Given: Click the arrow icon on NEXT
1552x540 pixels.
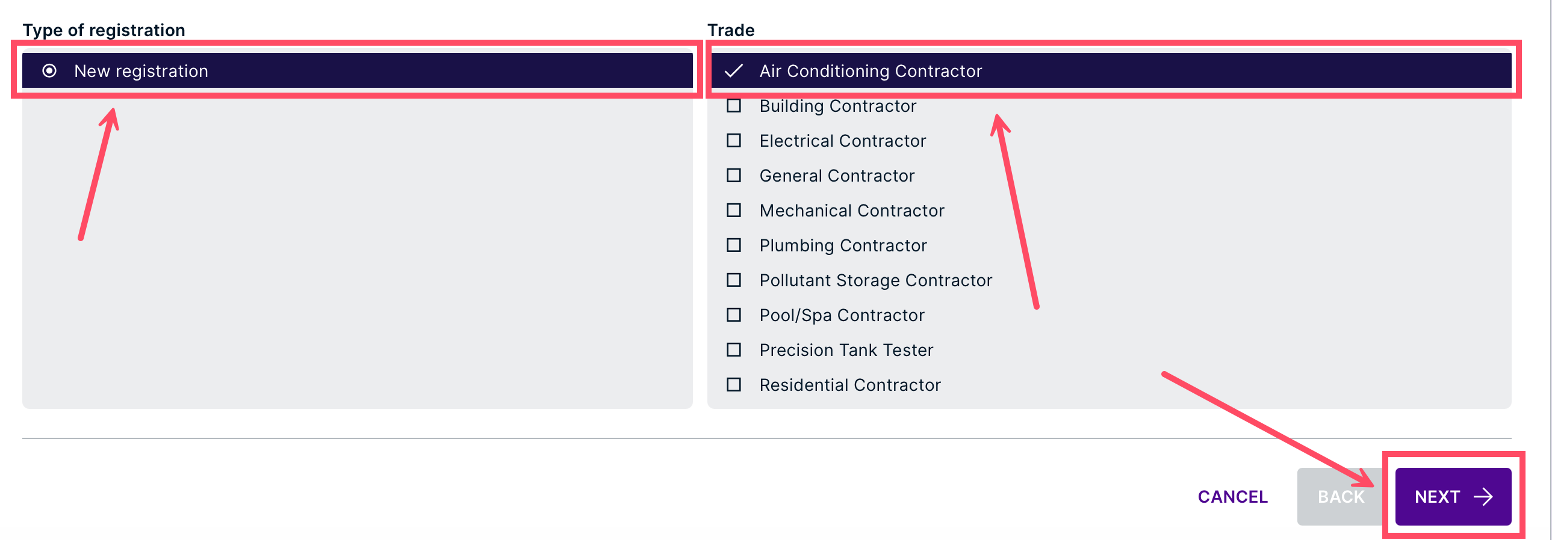Looking at the screenshot, I should point(1483,497).
